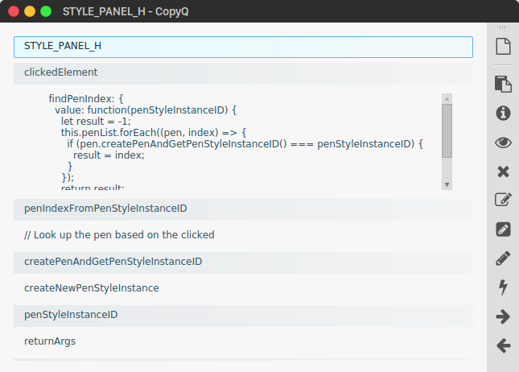Click the edit notes filled square pencil icon
This screenshot has width=519, height=372.
click(503, 229)
